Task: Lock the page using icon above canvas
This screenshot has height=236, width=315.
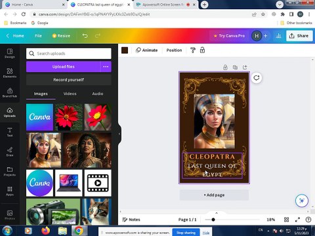Action: 225,68
